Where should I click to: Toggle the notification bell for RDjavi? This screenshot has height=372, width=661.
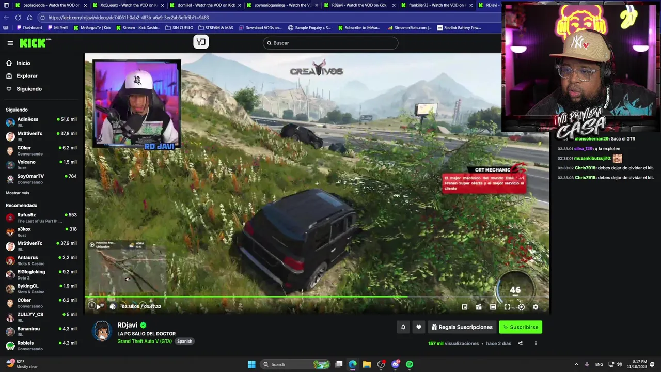(x=403, y=327)
